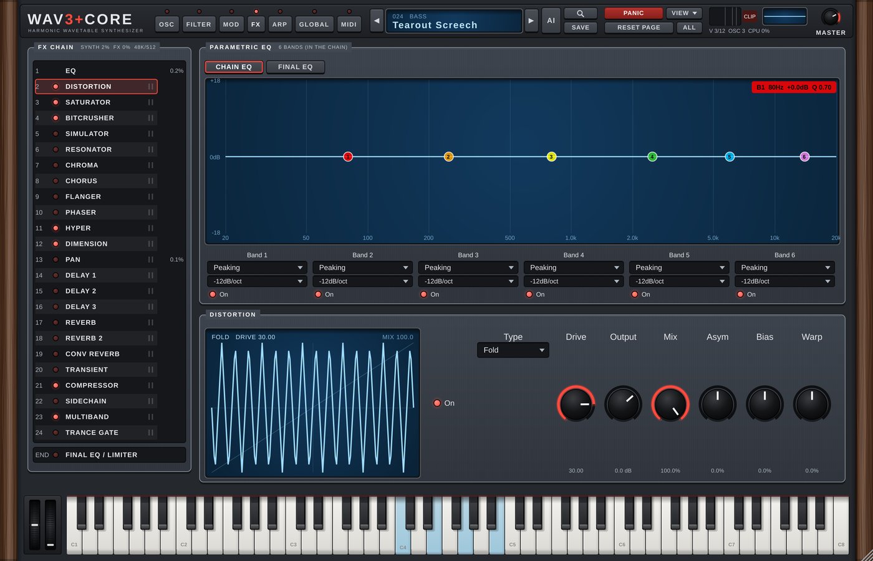
Task: Click the AI button
Action: [551, 21]
